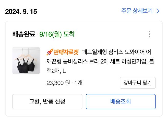Click the orange 판매자로켓 badge text
Viewport: 168px width, 118px height.
pos(66,53)
